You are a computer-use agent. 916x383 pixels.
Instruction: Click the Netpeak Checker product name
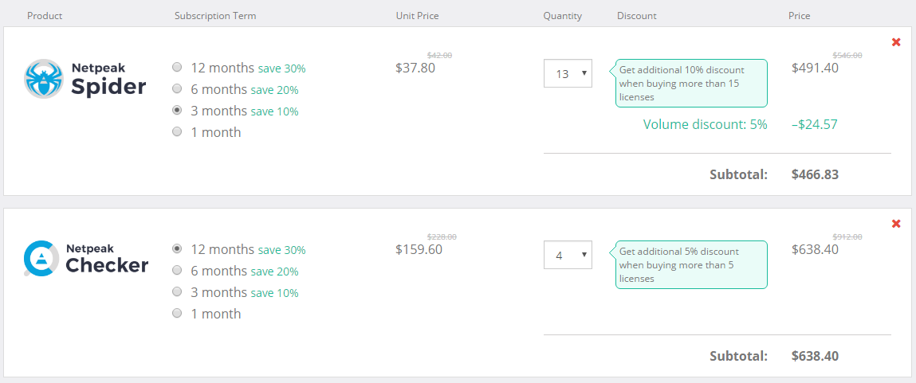(x=107, y=259)
